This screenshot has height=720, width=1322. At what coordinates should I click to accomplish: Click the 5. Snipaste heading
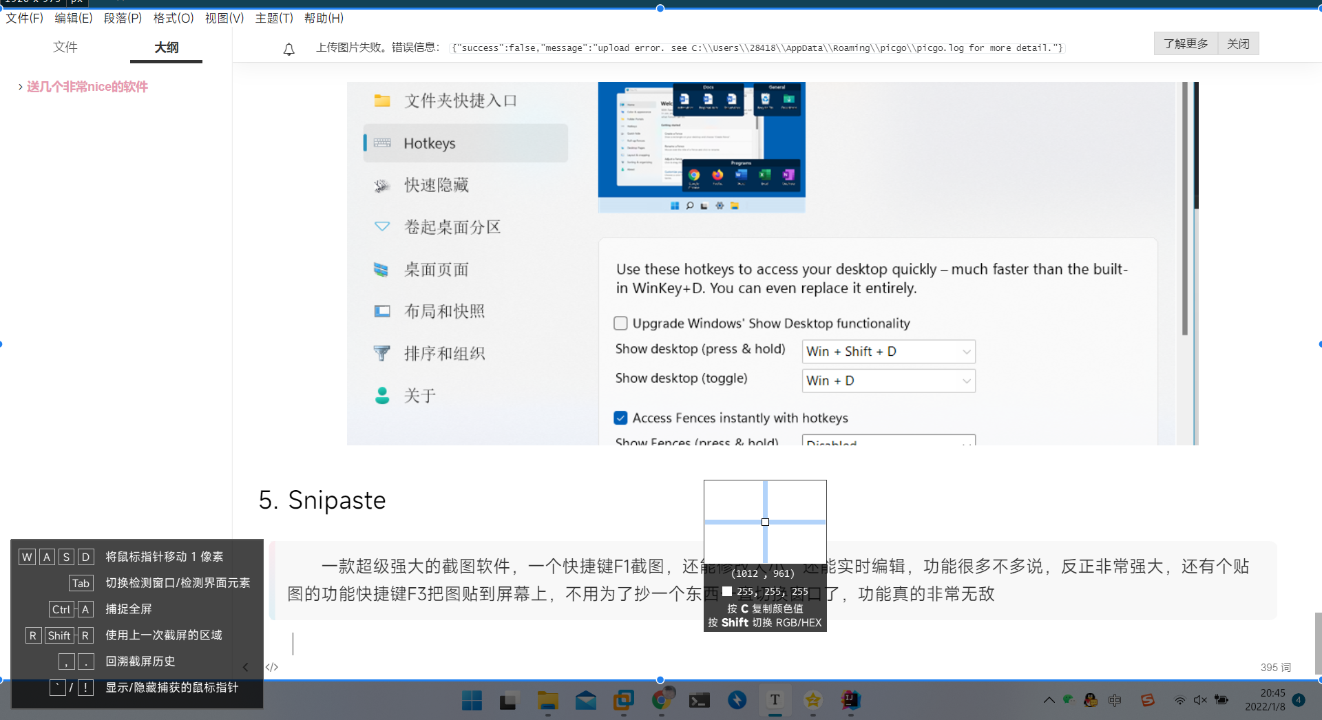coord(322,500)
